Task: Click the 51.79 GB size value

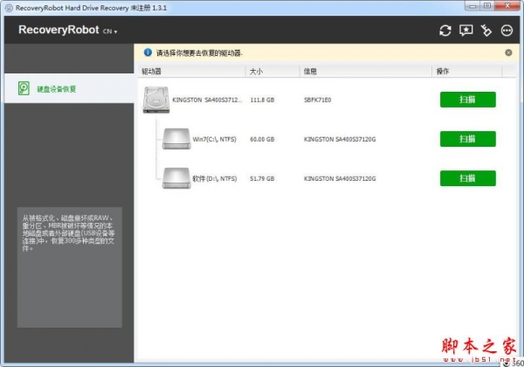Action: (262, 179)
